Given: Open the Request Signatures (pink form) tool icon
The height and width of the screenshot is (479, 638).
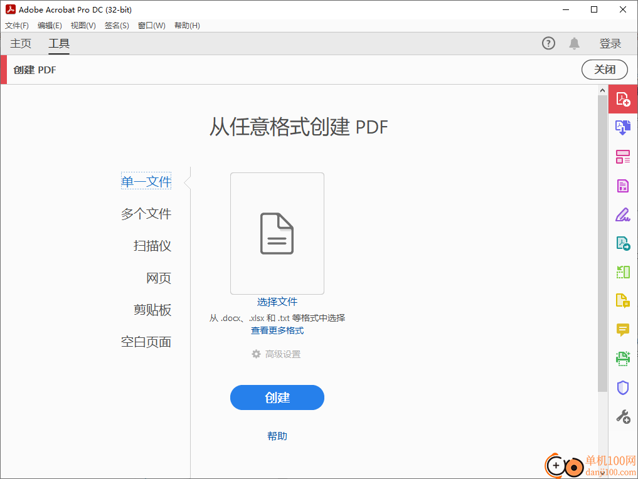Looking at the screenshot, I should tap(623, 186).
